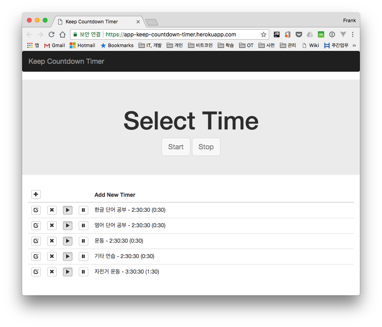Expand the bookmarks overflow chevron
This screenshot has height=327, width=382.
pyautogui.click(x=353, y=45)
